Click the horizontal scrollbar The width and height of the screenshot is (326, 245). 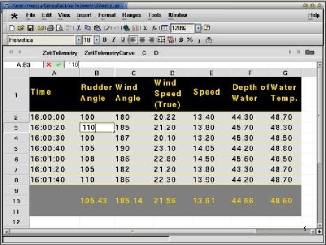tap(133, 231)
